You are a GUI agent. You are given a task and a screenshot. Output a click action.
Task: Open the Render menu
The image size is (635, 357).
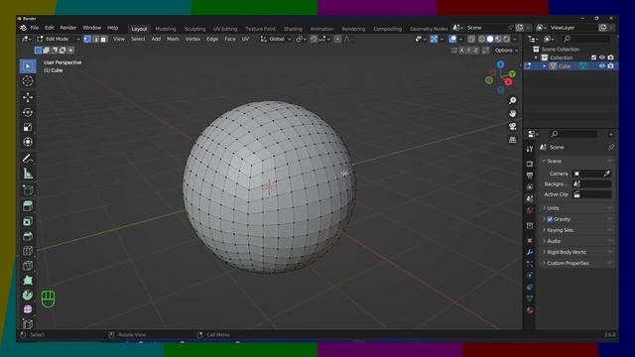click(x=68, y=28)
